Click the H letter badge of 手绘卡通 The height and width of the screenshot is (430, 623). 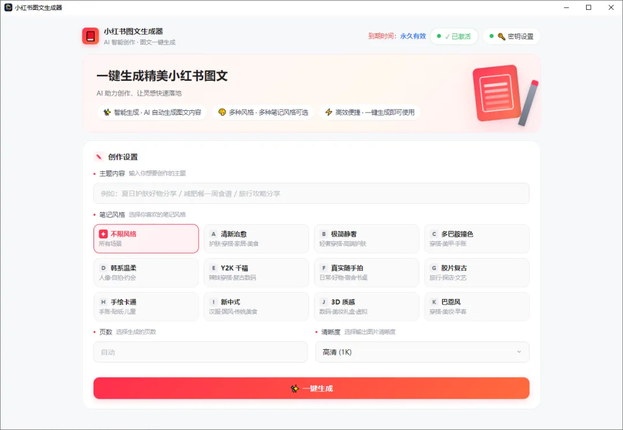[x=103, y=302]
